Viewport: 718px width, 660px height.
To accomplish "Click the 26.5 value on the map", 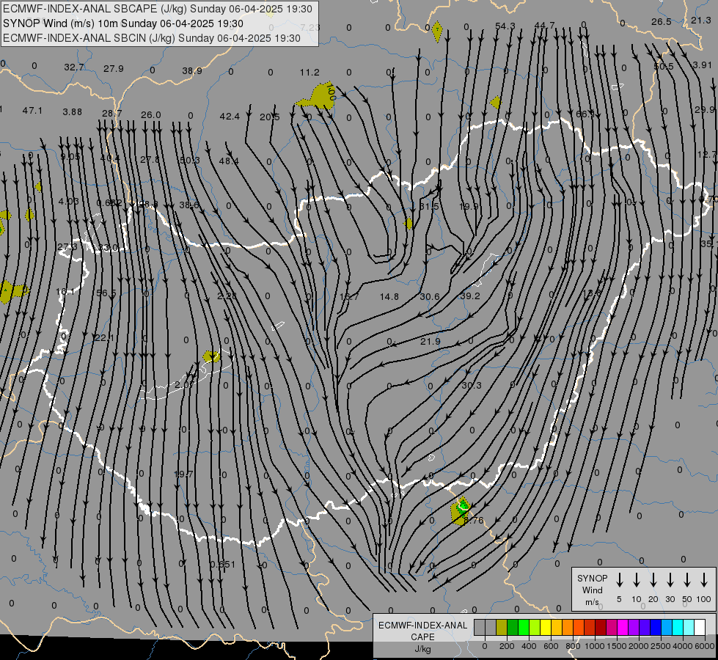I will pos(662,21).
